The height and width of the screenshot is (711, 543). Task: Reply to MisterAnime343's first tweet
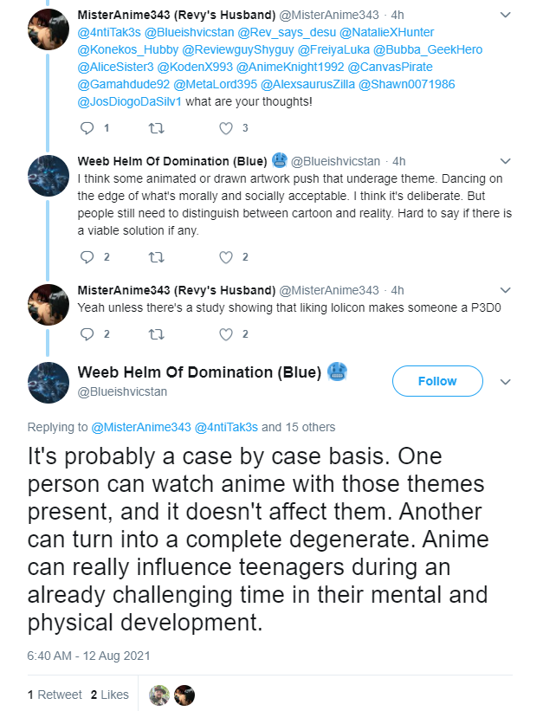tap(87, 128)
